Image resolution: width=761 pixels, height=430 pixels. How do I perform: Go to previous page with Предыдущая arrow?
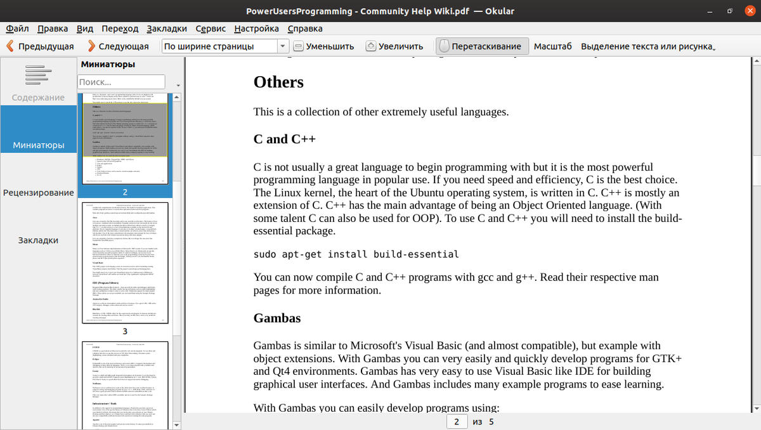point(10,46)
